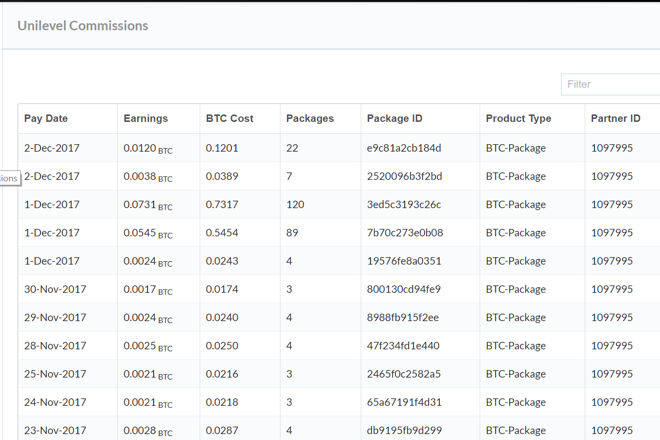Click the Unilevel Commissions heading
660x440 pixels.
click(x=83, y=26)
